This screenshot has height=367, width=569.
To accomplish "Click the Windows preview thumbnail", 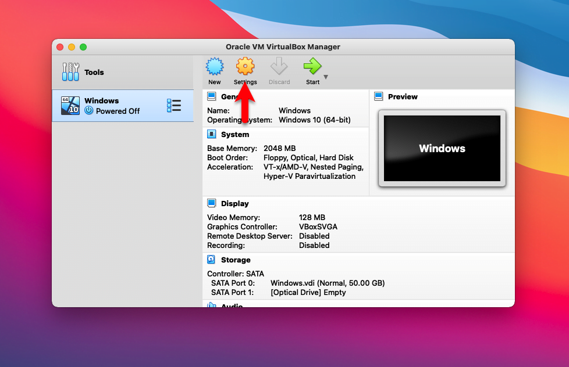I will click(442, 149).
